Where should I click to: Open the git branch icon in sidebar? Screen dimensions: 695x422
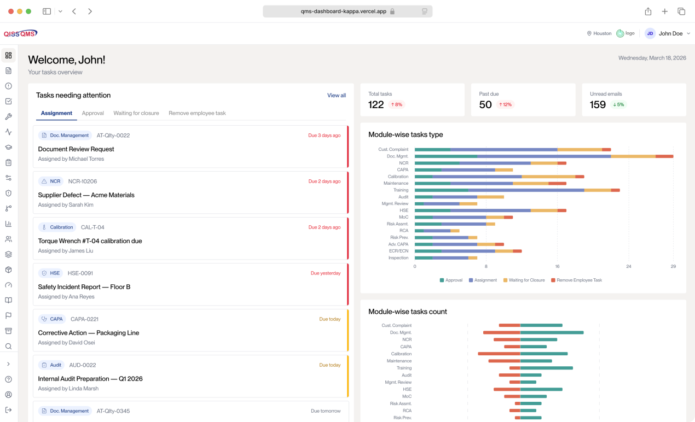tap(8, 208)
